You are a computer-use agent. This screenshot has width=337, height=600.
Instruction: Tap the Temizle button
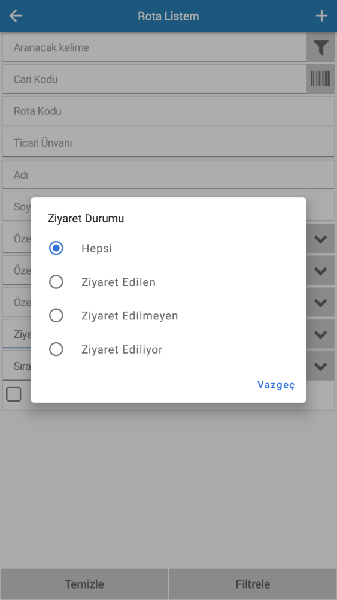point(84,584)
